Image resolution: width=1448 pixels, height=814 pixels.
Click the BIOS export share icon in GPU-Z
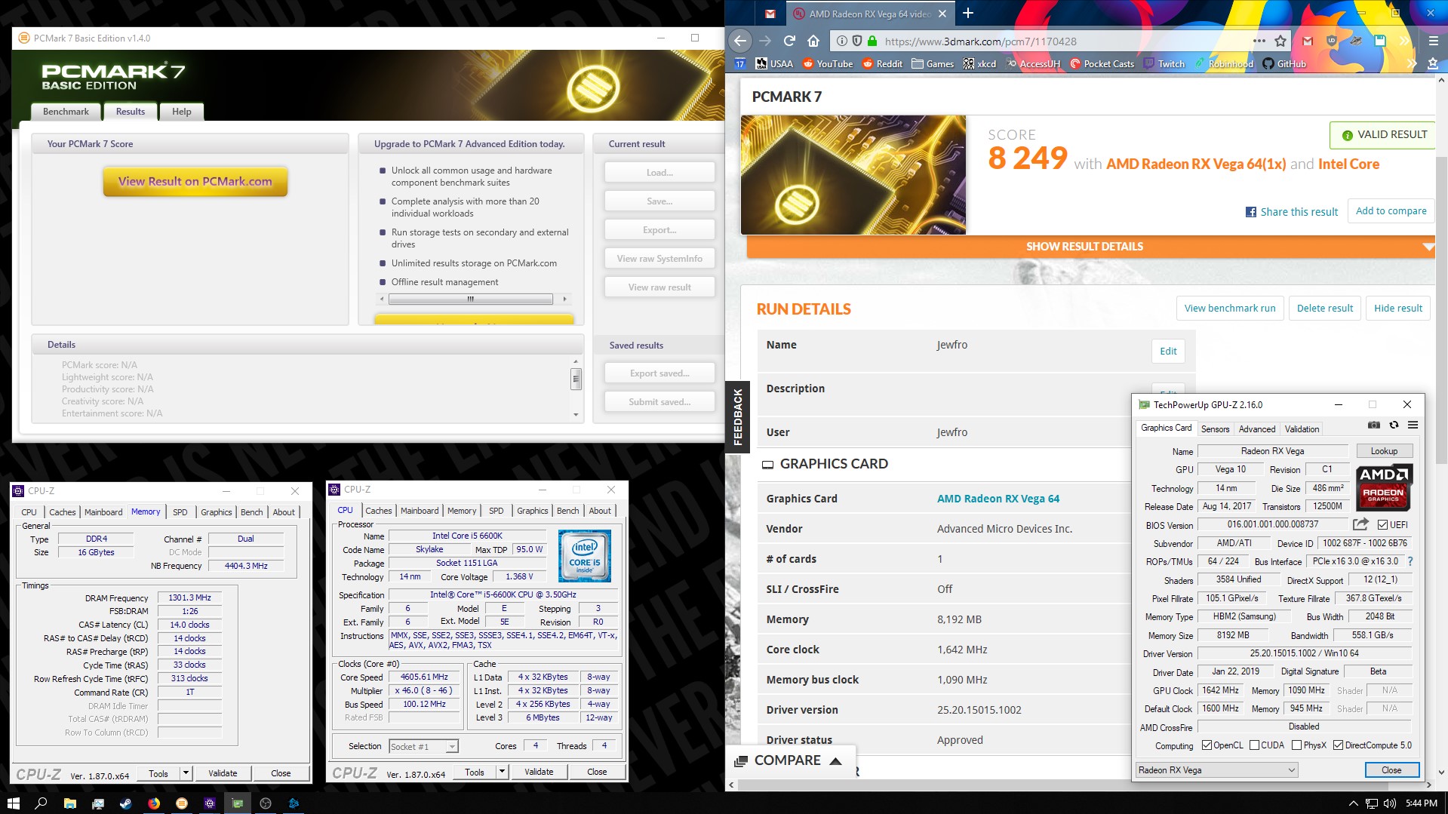(x=1360, y=524)
